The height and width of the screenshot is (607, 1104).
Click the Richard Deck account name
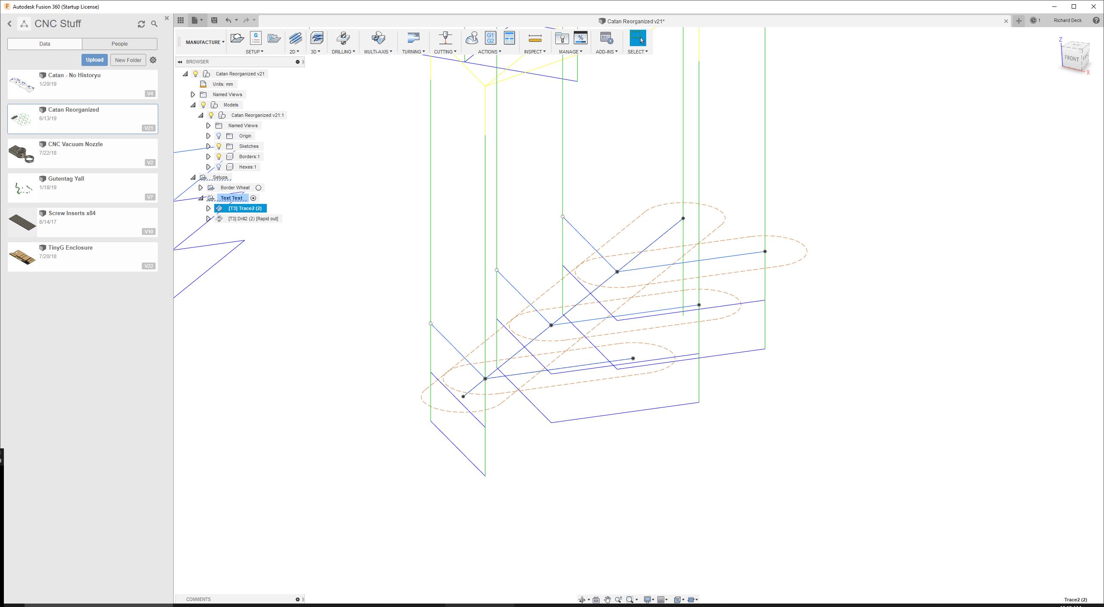tap(1067, 20)
